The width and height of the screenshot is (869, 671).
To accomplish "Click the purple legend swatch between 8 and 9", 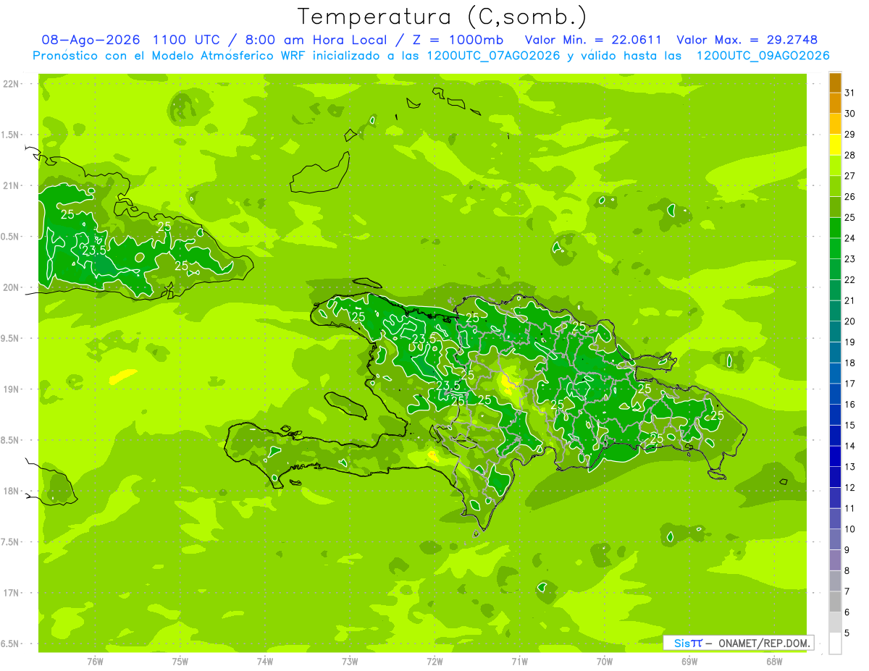I will point(835,560).
